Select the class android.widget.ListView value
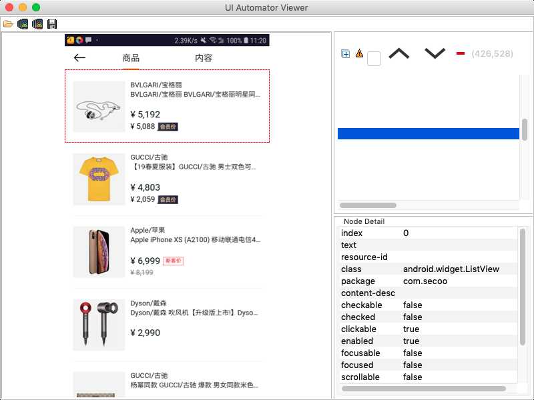Viewport: 534px width, 400px height. click(451, 269)
